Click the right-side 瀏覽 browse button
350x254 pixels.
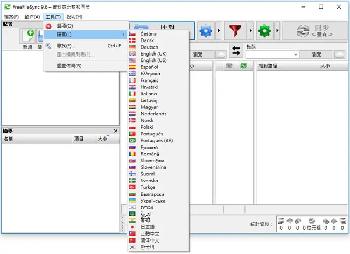[x=317, y=54]
